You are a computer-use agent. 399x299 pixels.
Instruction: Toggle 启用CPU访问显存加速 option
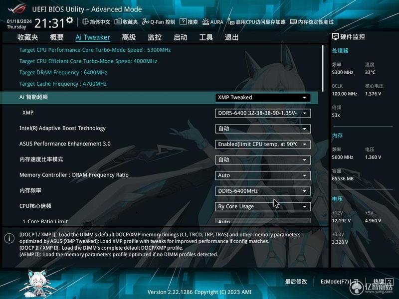[x=256, y=22]
